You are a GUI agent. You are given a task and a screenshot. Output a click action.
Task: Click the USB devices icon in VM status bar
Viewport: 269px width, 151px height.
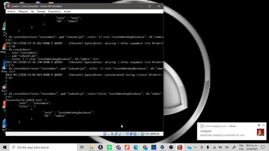pos(120,134)
